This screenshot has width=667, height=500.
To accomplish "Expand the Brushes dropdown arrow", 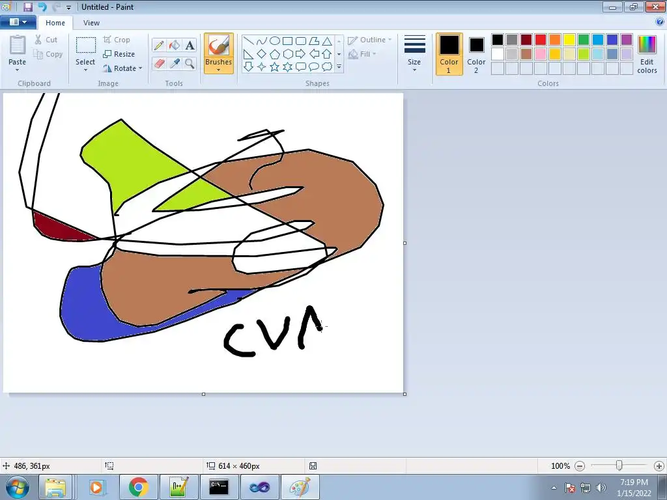I will point(218,70).
